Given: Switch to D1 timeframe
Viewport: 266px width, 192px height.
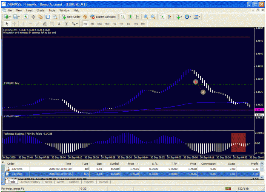Looking at the screenshot, I should [129, 24].
